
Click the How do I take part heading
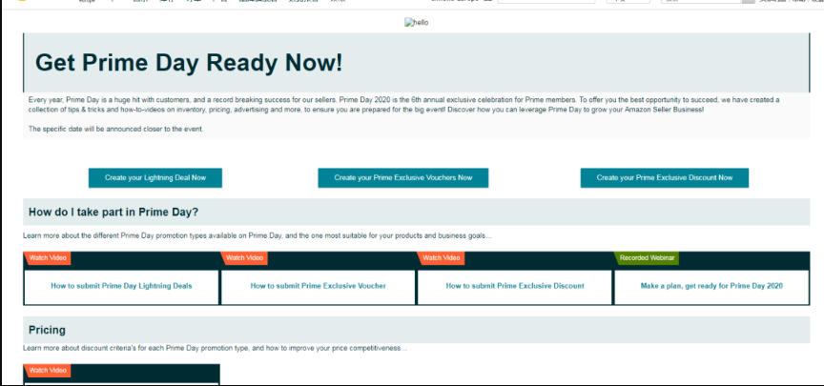(x=113, y=213)
